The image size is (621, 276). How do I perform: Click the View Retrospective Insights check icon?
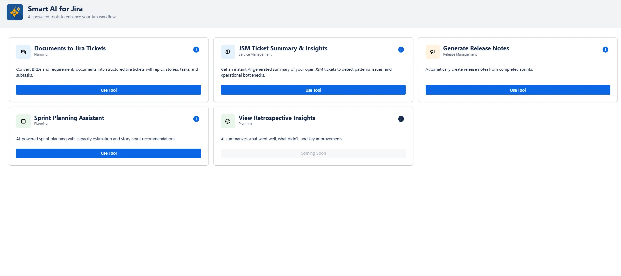pyautogui.click(x=228, y=121)
